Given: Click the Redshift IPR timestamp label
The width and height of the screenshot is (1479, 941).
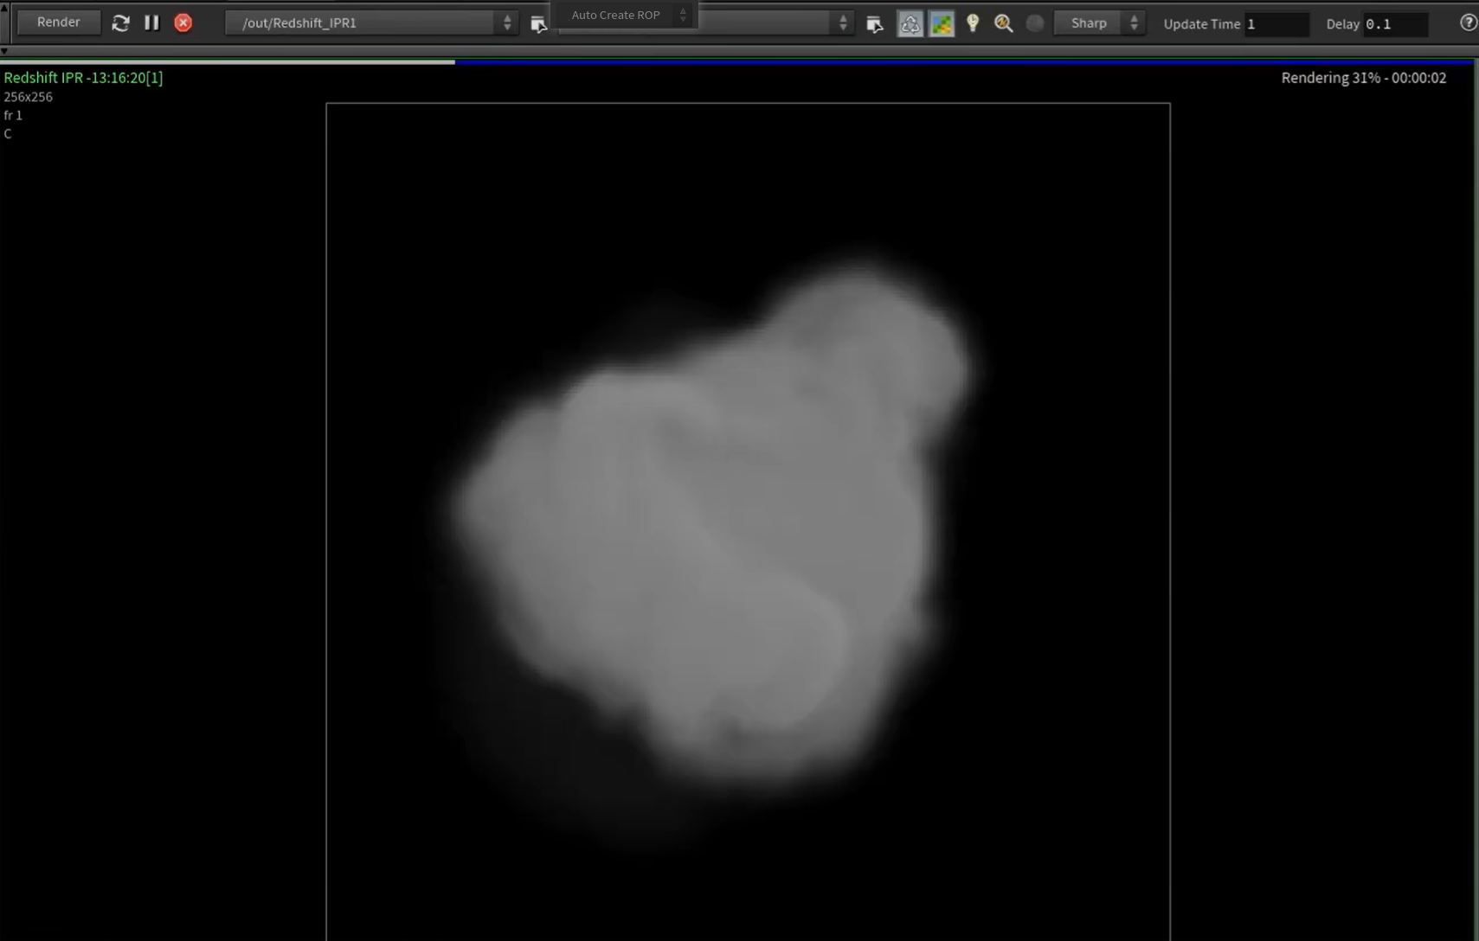Looking at the screenshot, I should (x=82, y=77).
